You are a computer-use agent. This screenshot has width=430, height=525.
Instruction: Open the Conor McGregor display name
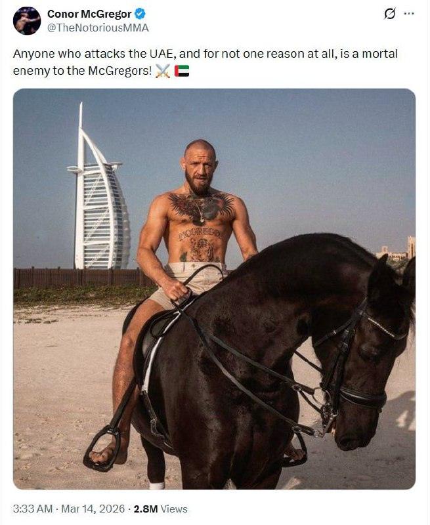click(x=89, y=14)
